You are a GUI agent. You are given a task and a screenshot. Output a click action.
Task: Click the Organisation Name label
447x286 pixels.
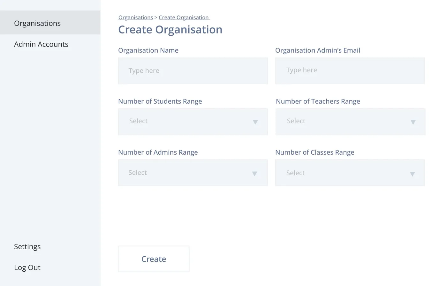pos(148,50)
